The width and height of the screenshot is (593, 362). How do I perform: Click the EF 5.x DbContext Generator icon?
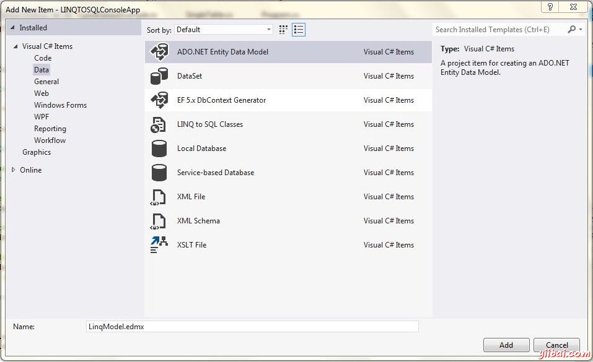159,100
